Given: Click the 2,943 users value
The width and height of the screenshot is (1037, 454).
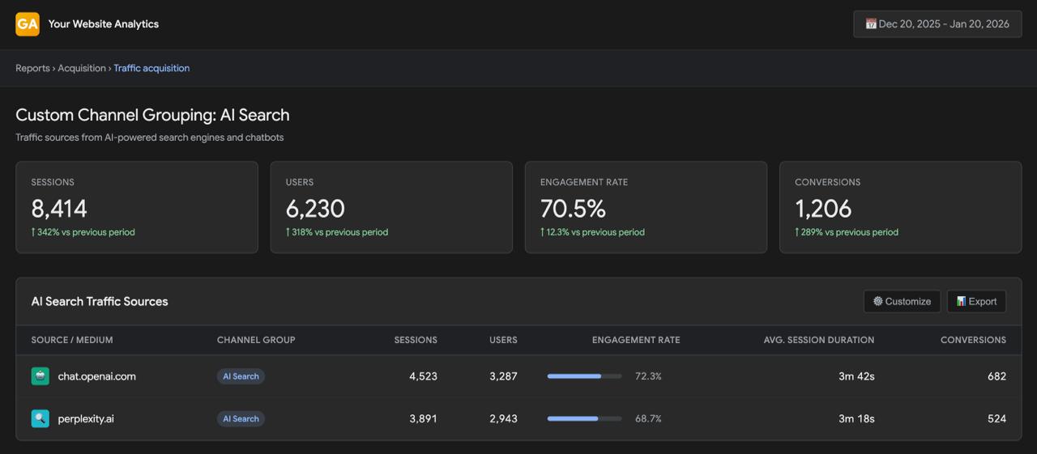Looking at the screenshot, I should tap(503, 418).
